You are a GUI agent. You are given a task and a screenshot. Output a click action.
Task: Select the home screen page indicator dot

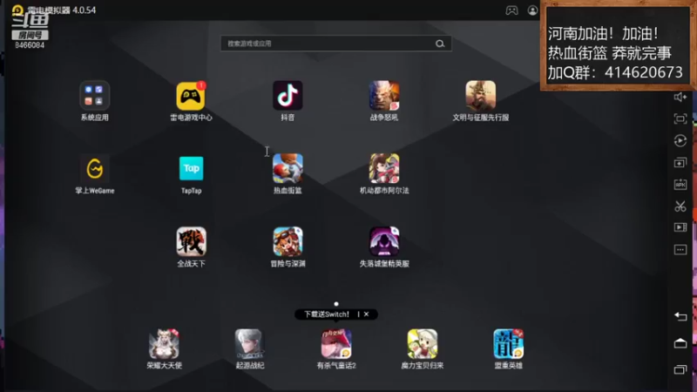(336, 304)
